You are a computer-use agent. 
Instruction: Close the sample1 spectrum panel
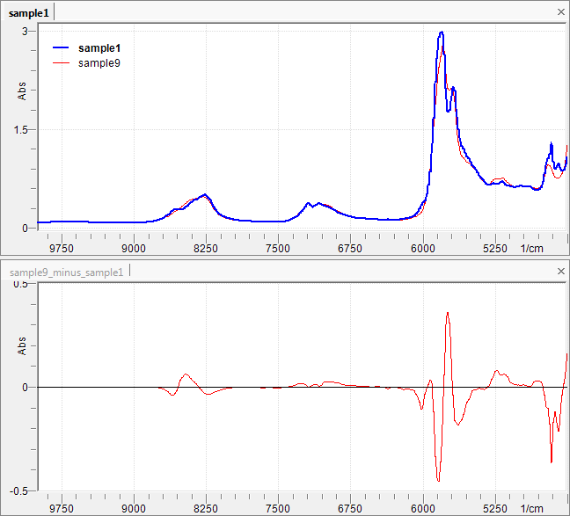(561, 11)
